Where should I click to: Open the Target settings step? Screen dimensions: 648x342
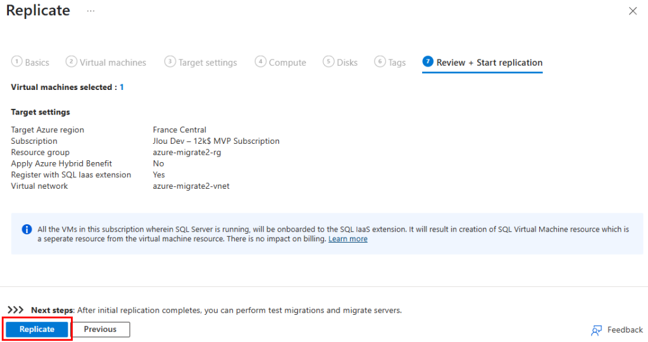[x=201, y=62]
